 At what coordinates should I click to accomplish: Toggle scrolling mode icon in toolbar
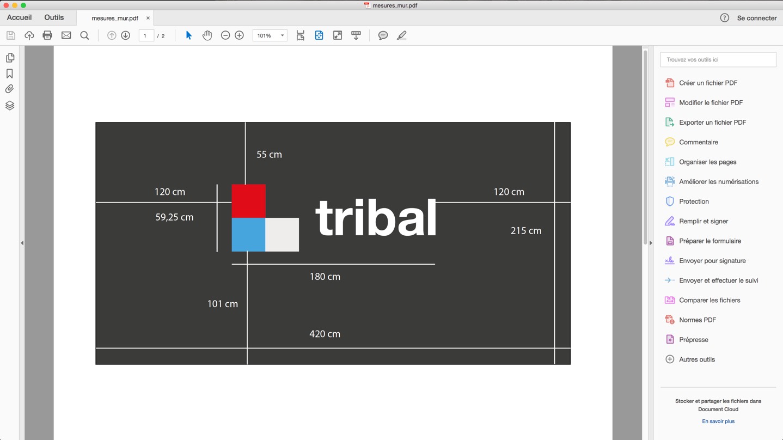[x=300, y=35]
